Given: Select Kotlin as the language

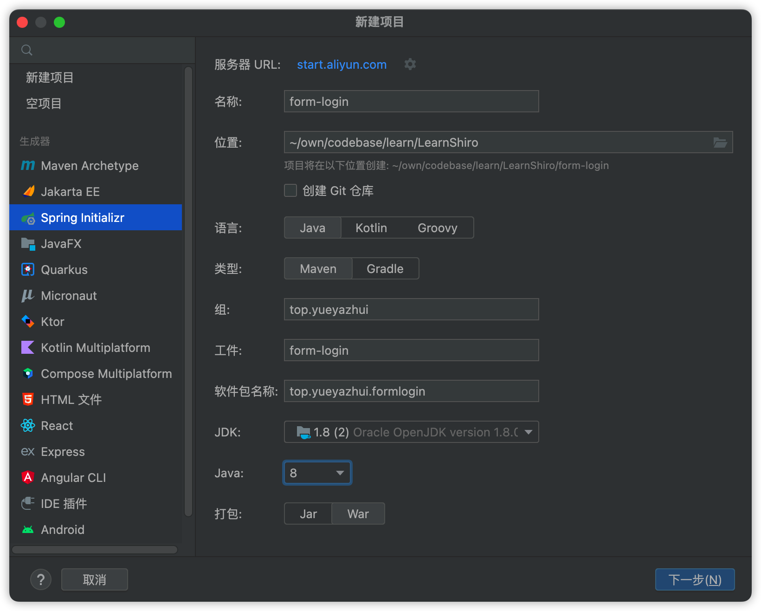Looking at the screenshot, I should click(x=371, y=227).
